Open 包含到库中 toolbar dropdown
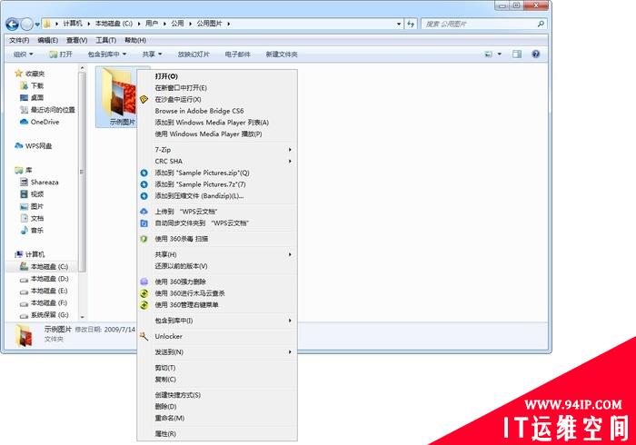This screenshot has width=636, height=445. tap(107, 54)
